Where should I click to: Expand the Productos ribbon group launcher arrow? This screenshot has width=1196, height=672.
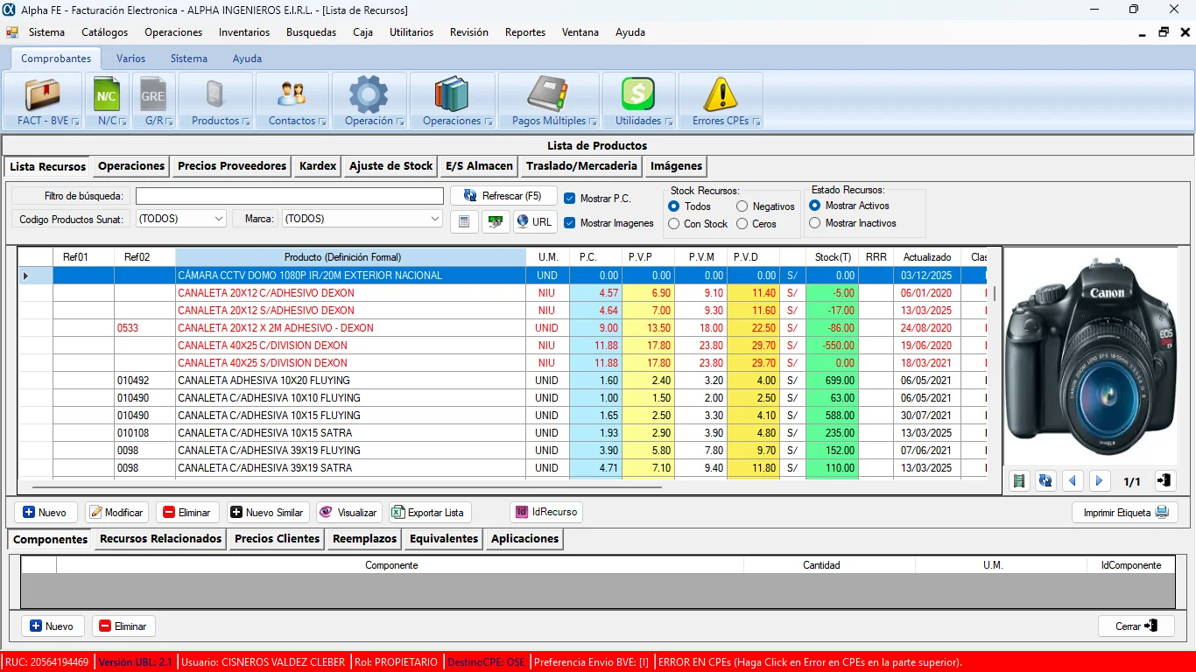(x=246, y=122)
